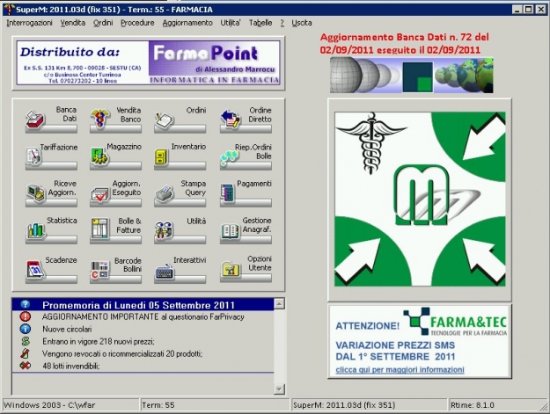Open Scadenze calendar icon
Image resolution: width=550 pixels, height=414 pixels.
pos(35,269)
